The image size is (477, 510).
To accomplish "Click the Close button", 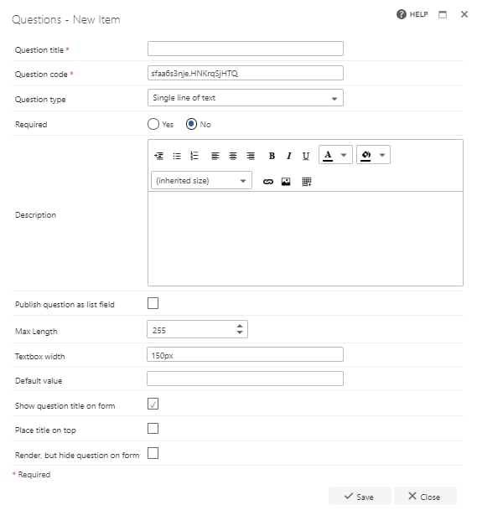I will [x=425, y=497].
